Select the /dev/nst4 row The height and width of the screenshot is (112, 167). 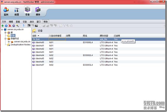click(99, 55)
